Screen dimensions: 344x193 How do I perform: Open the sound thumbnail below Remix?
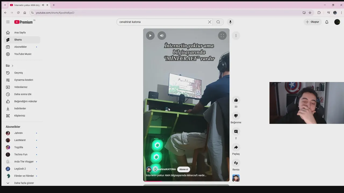click(236, 178)
